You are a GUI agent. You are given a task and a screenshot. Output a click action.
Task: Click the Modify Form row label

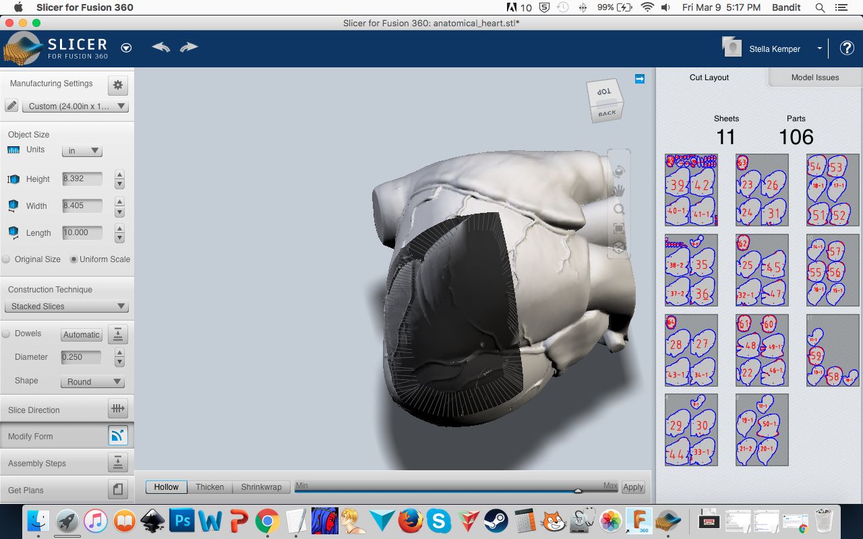click(x=30, y=437)
